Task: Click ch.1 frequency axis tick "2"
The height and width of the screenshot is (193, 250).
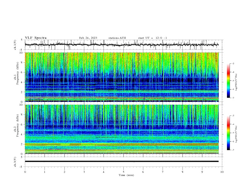Action: pos(22,92)
